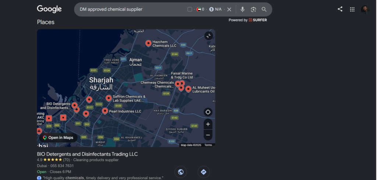Collapse the map using the corner arrows icon
This screenshot has width=377, height=180.
coord(208,36)
